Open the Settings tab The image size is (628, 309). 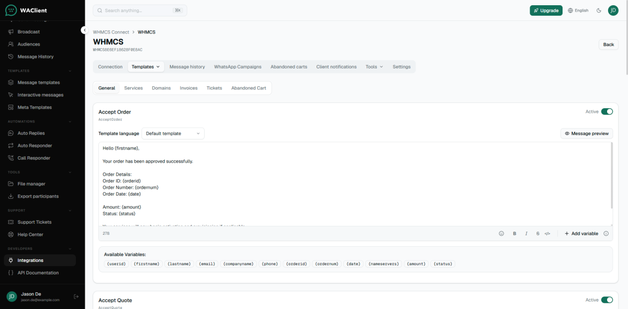pos(401,67)
